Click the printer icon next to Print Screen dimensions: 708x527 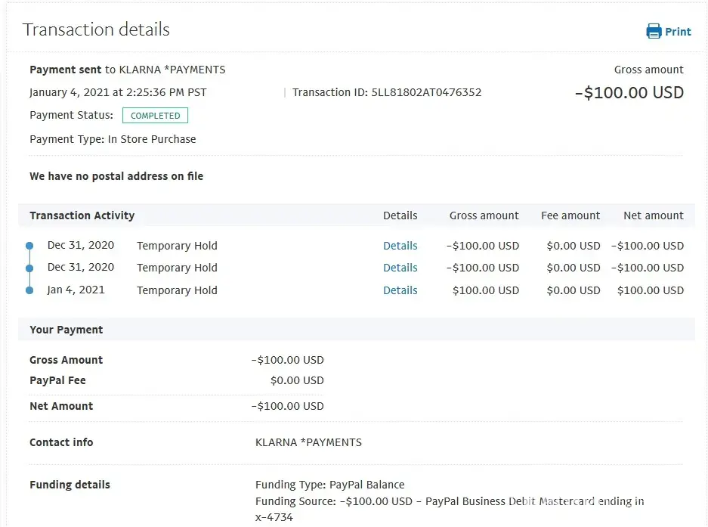tap(654, 31)
